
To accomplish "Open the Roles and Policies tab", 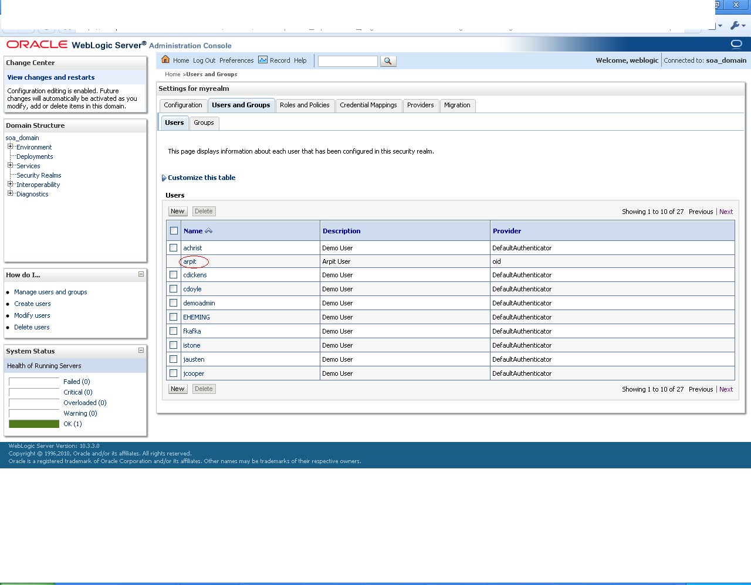I will tap(305, 106).
